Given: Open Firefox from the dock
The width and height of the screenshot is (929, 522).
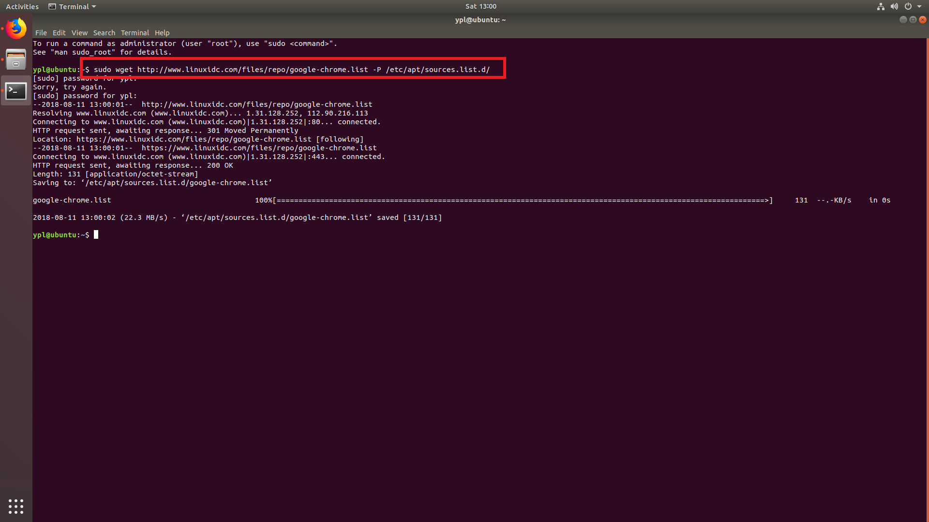Looking at the screenshot, I should [x=16, y=29].
